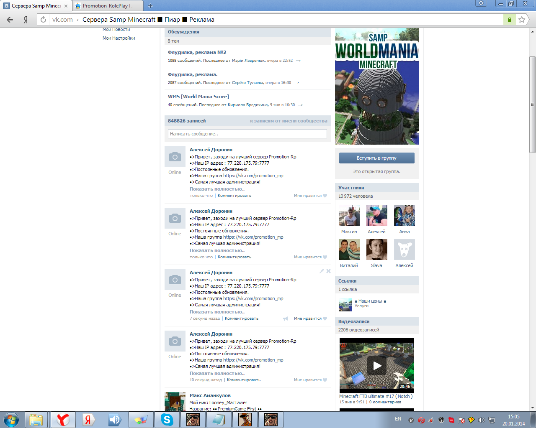
Task: Click Макс Аманкулов's Minecraft avatar
Action: 175,402
